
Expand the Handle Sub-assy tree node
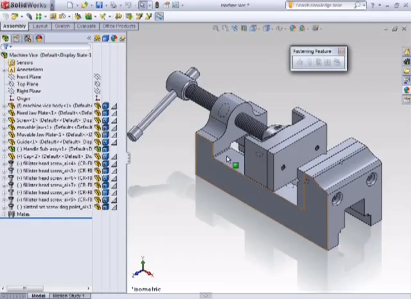point(5,149)
